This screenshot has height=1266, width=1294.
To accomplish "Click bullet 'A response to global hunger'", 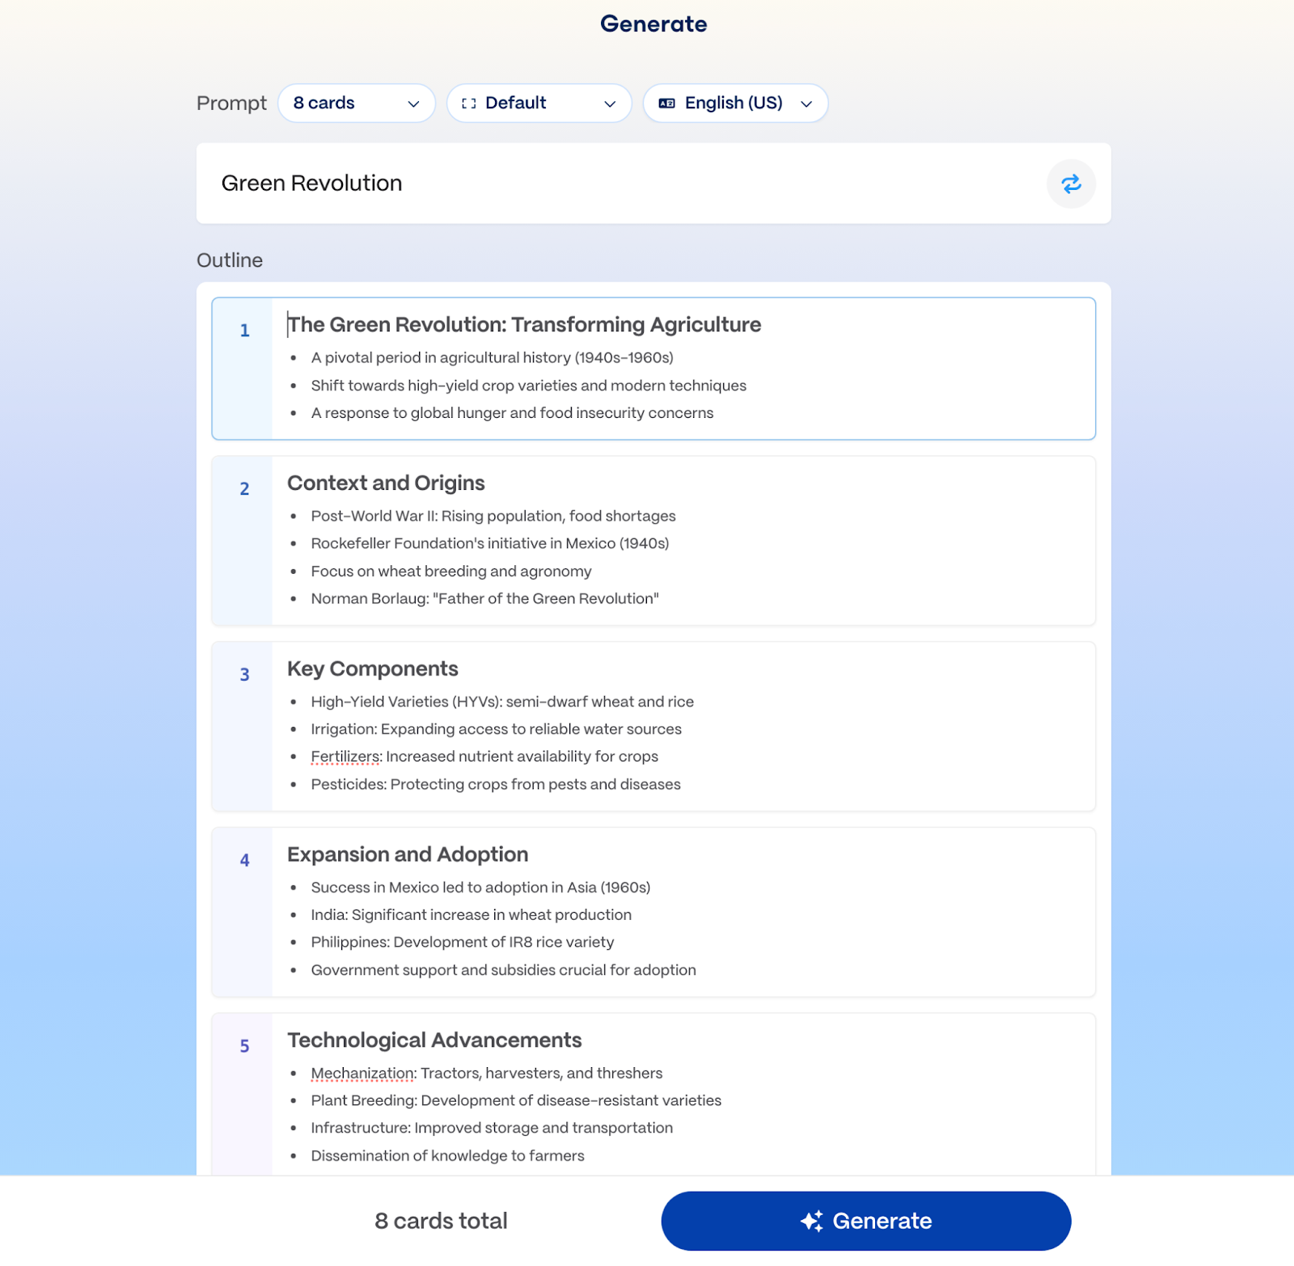I will pyautogui.click(x=512, y=413).
